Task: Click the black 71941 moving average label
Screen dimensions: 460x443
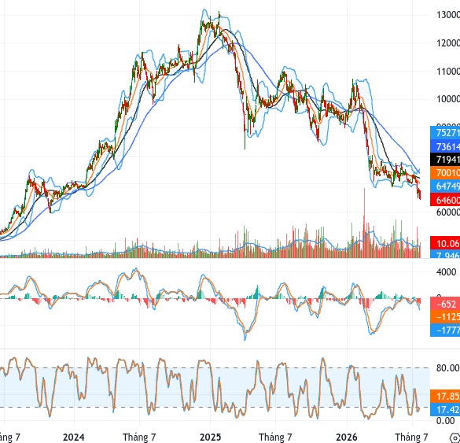Action: pos(445,160)
